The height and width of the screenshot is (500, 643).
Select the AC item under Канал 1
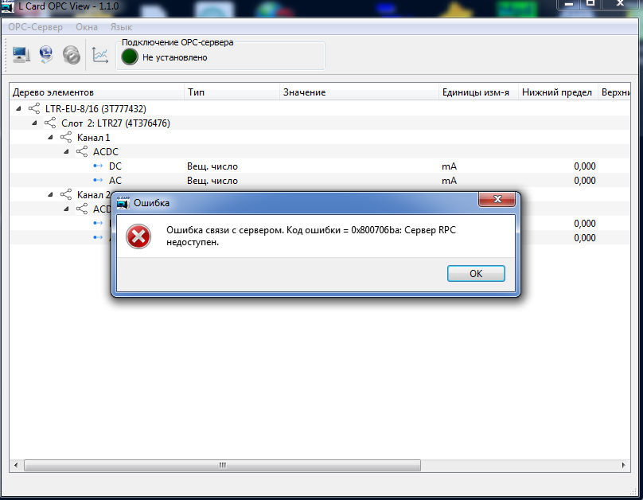coord(115,181)
